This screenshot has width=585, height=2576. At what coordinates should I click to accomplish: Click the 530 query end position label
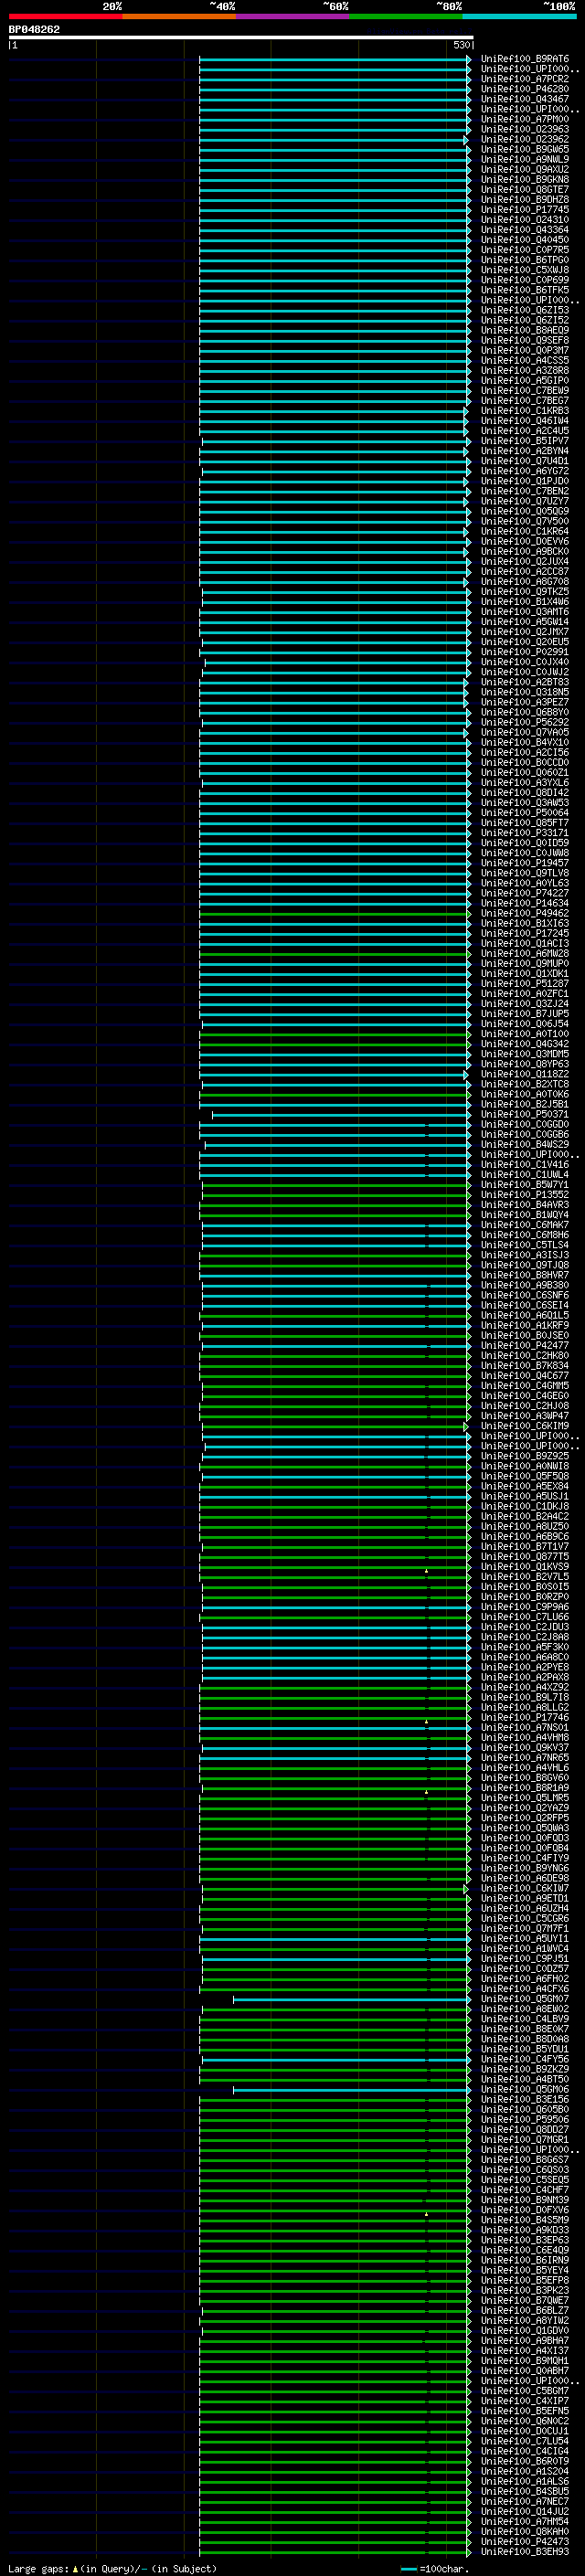[x=461, y=46]
